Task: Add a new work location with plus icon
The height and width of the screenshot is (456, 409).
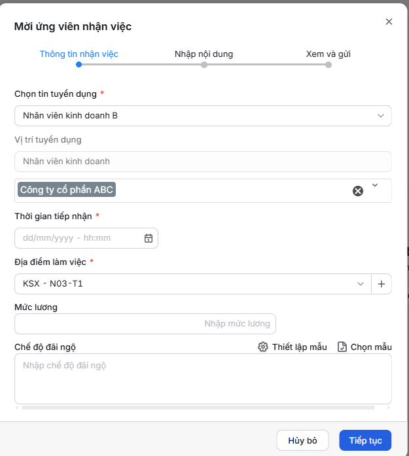Action: coord(382,284)
